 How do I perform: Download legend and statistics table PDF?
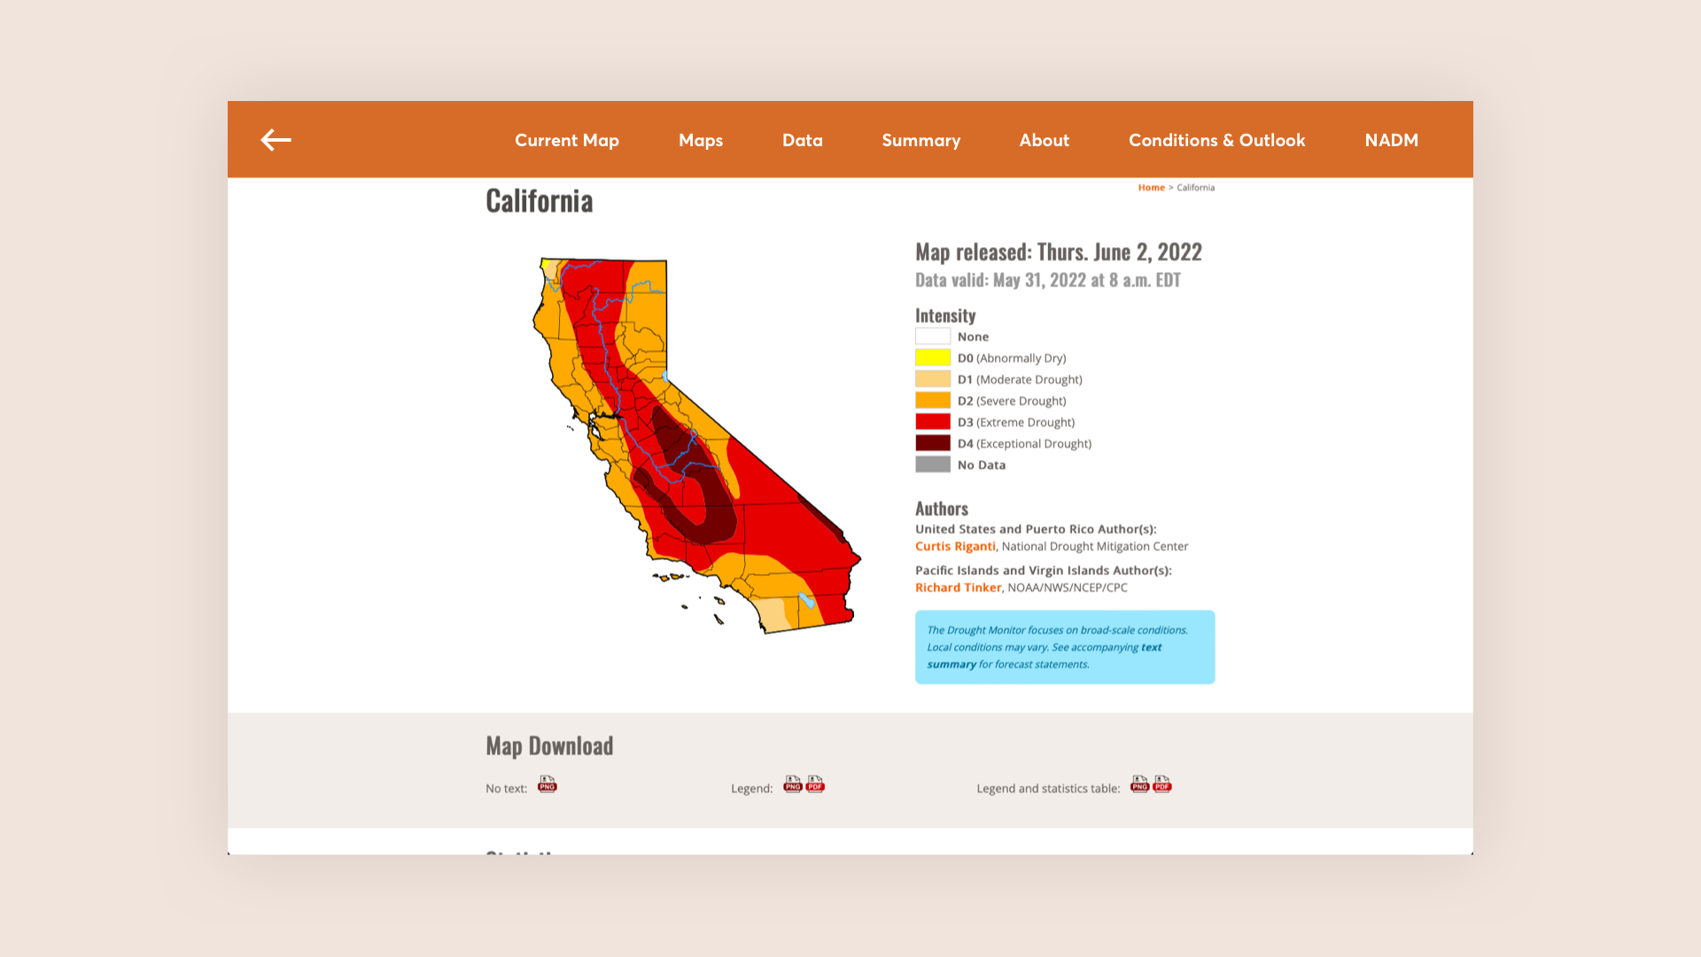[x=1162, y=785]
